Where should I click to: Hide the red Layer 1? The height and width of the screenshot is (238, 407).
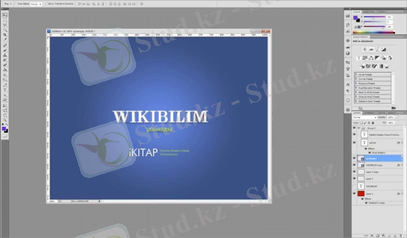pos(355,194)
